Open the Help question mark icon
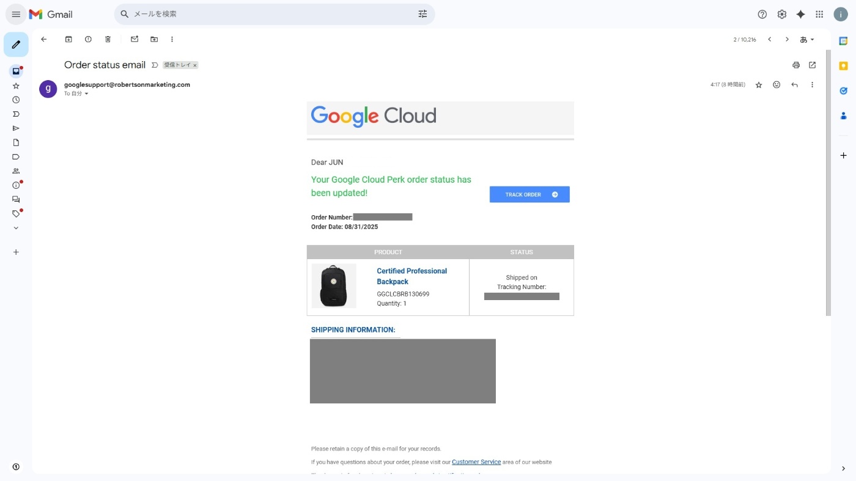Image resolution: width=856 pixels, height=481 pixels. 762,14
